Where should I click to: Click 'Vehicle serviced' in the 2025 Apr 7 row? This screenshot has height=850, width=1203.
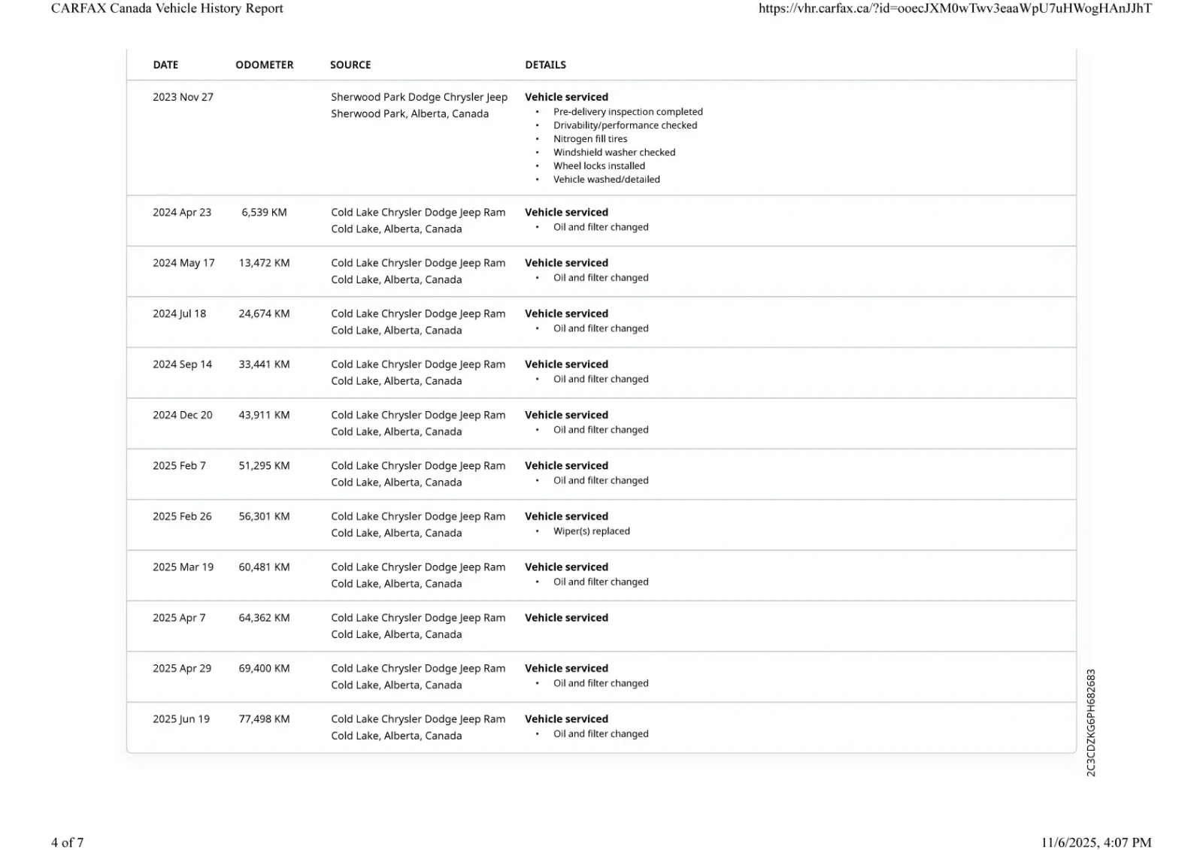click(x=566, y=618)
